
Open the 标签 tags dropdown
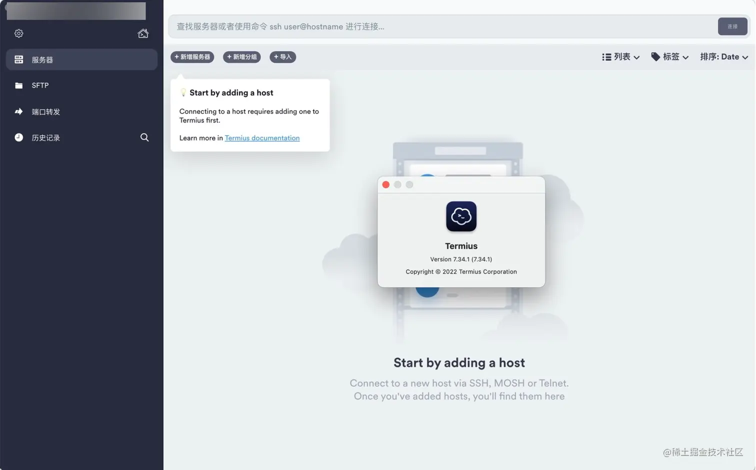670,57
